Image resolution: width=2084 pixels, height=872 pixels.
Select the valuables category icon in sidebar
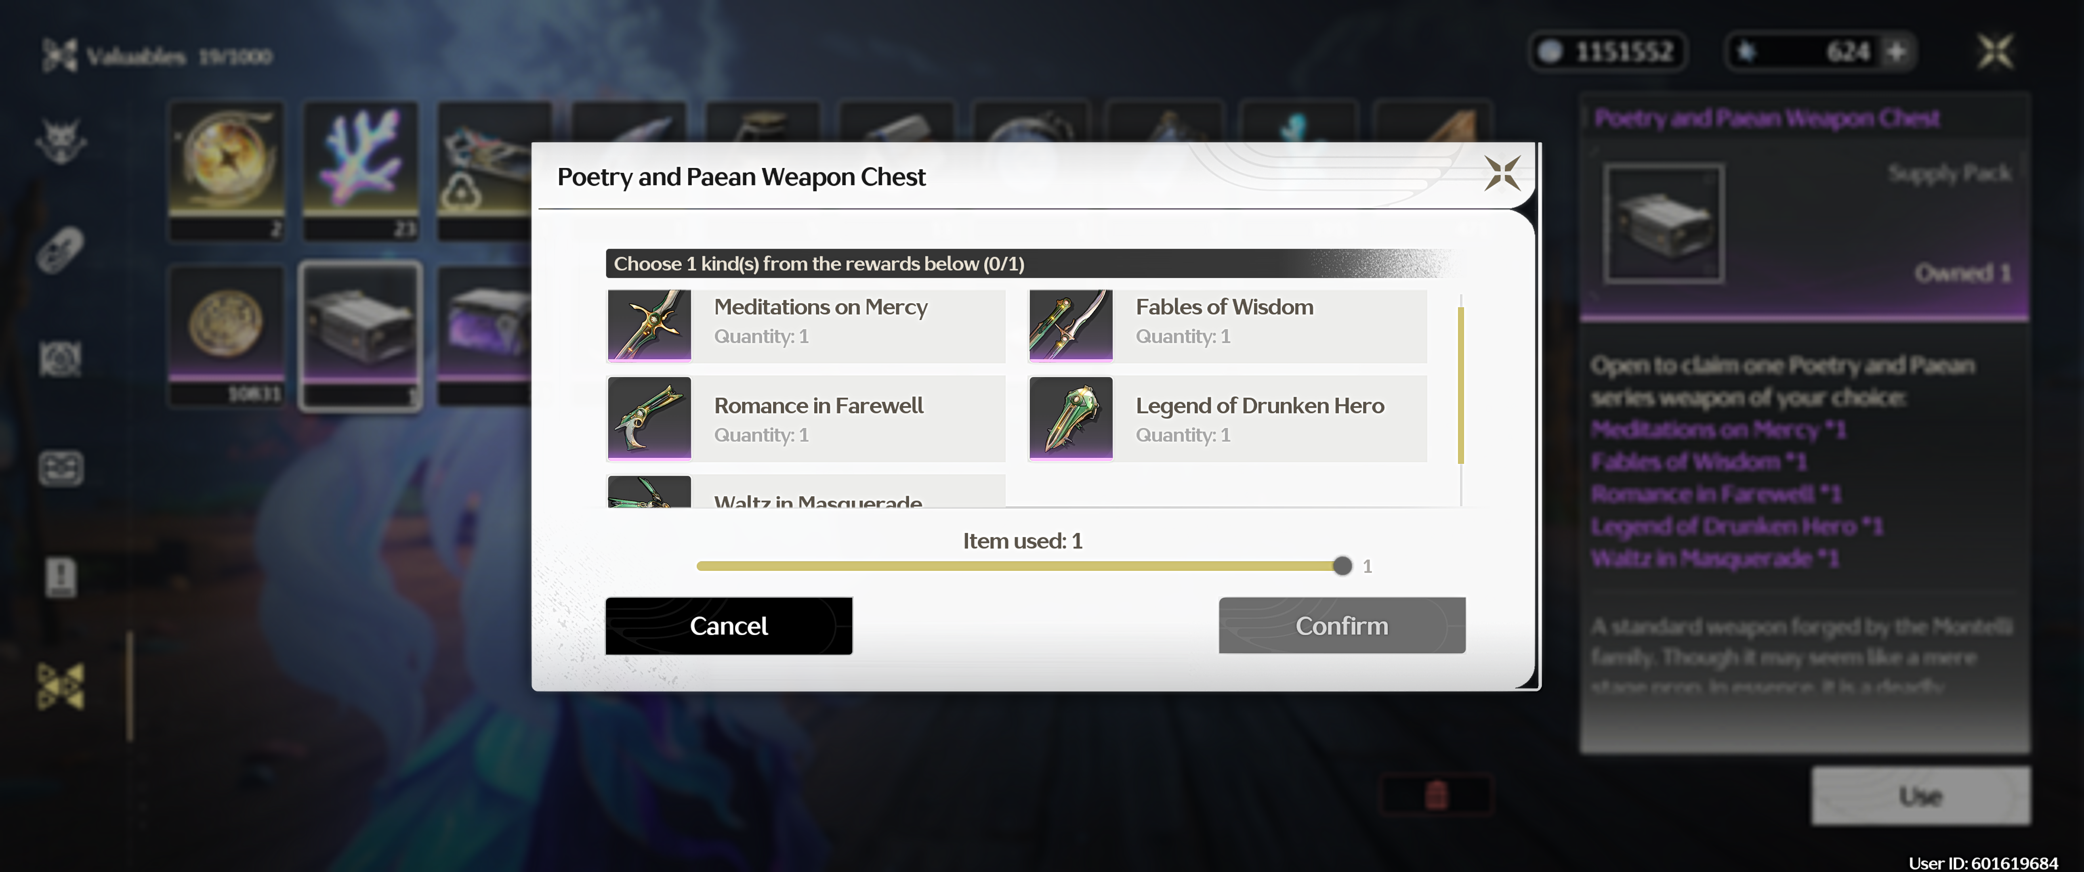[61, 687]
